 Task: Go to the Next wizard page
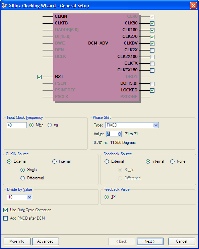click(150, 241)
